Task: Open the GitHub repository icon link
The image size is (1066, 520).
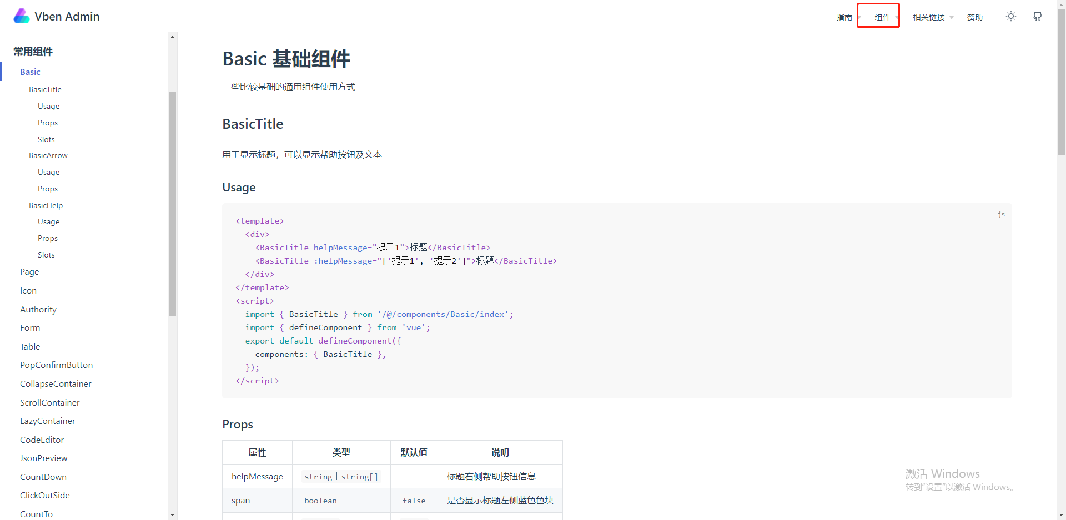Action: tap(1038, 16)
